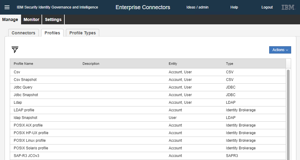Image resolution: width=300 pixels, height=160 pixels.
Task: Select the Csv Snapshot profile row
Action: 25,80
